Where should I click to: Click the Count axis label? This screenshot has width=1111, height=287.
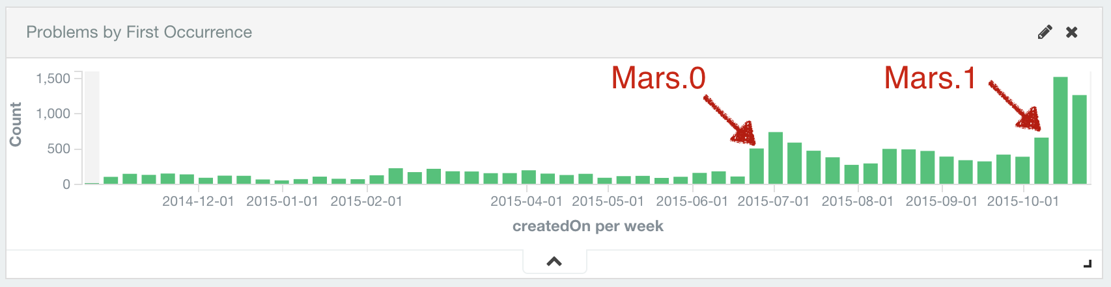coord(15,124)
